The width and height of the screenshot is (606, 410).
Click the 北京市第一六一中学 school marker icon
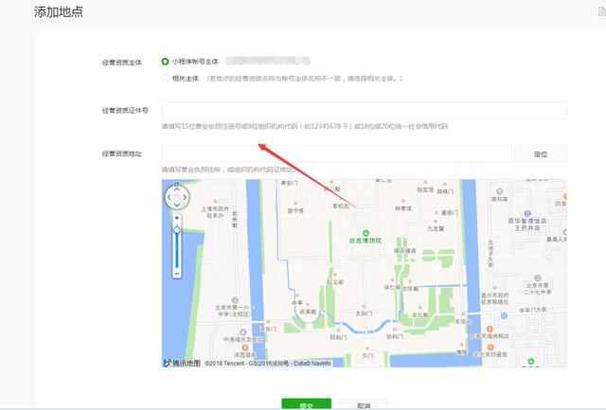click(235, 300)
